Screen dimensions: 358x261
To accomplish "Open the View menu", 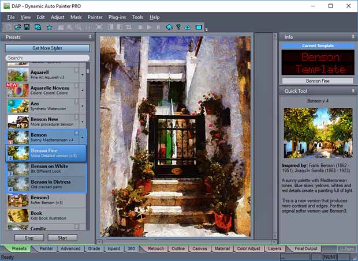I will 25,17.
